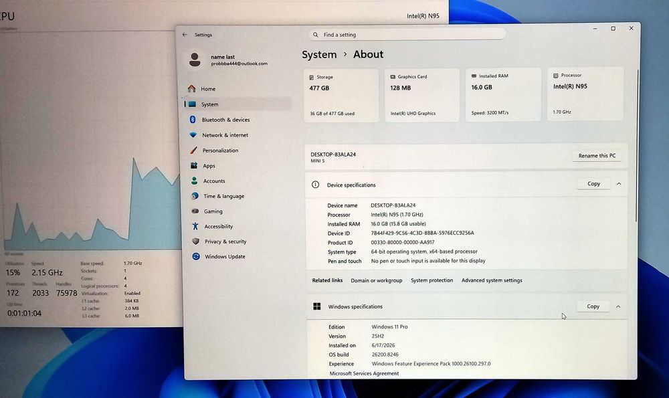Click the Find a setting search box

tap(407, 35)
